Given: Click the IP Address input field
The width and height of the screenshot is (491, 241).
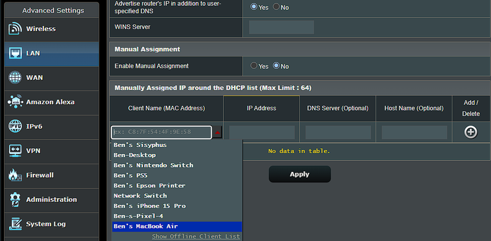Looking at the screenshot, I should tap(262, 132).
